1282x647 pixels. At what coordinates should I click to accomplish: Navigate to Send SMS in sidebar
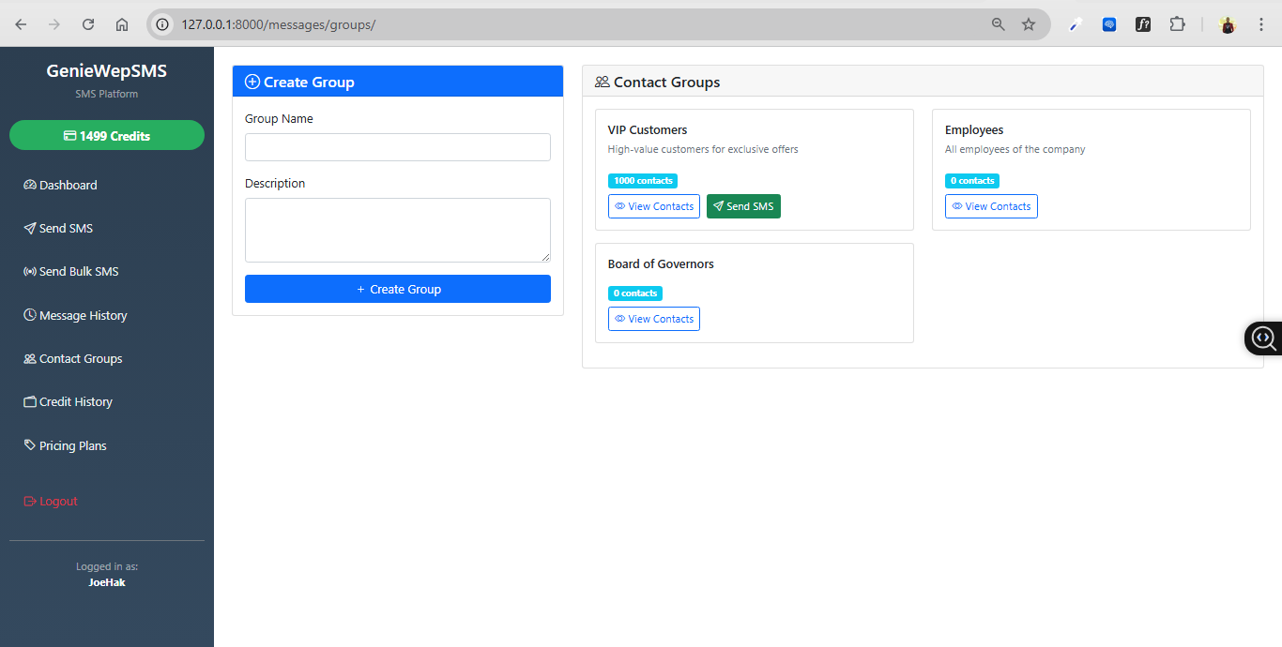(x=66, y=229)
